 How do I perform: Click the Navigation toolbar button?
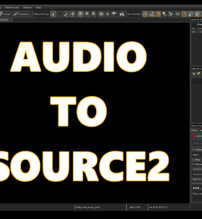pos(21,14)
